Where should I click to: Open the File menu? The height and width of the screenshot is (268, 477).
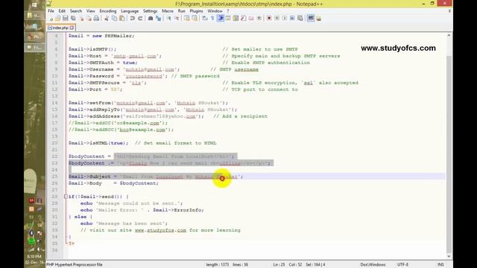click(x=51, y=11)
